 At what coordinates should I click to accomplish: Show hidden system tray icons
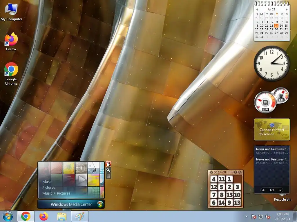[x=247, y=217]
